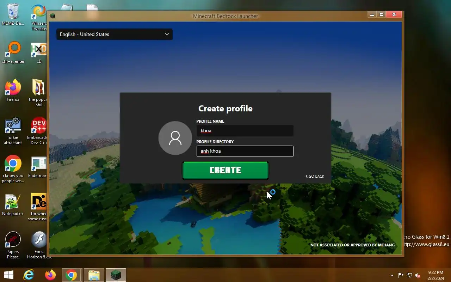Open the Windows Start button
The width and height of the screenshot is (451, 282).
click(x=8, y=275)
